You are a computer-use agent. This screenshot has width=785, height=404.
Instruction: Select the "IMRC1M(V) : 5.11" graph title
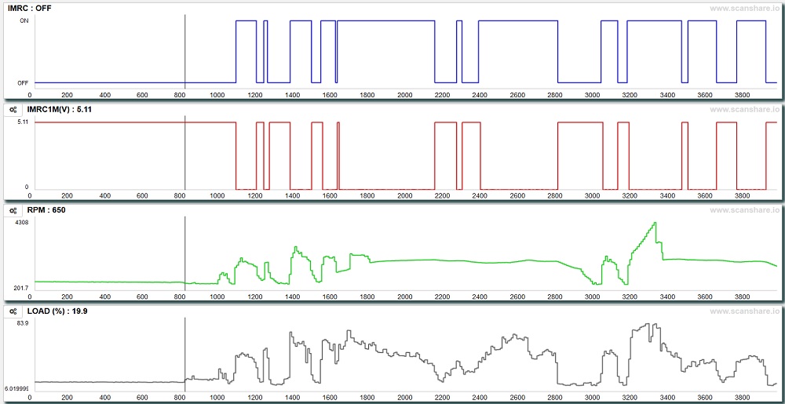point(60,110)
